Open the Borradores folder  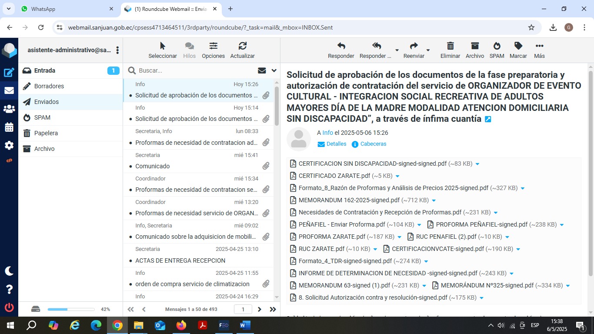point(49,86)
